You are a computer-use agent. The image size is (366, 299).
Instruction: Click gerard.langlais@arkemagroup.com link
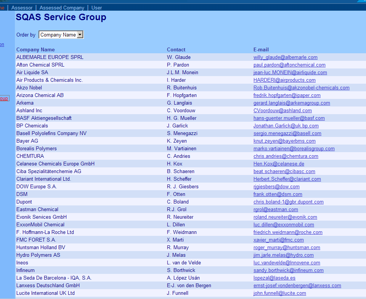[292, 103]
